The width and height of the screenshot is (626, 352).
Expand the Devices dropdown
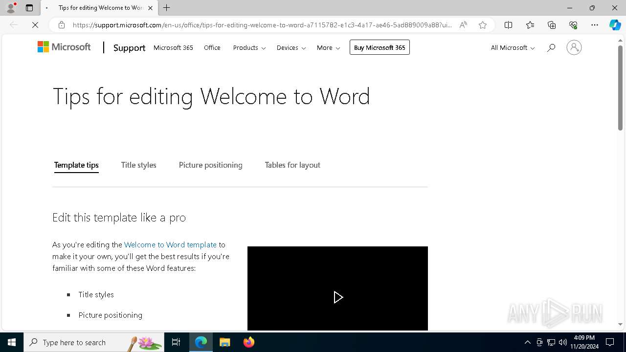tap(291, 47)
